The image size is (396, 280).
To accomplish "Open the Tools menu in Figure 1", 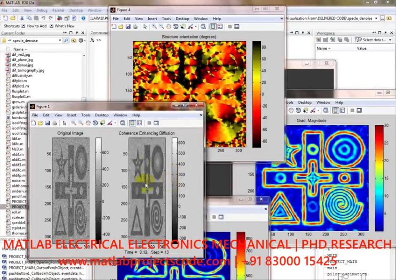I will click(86, 115).
